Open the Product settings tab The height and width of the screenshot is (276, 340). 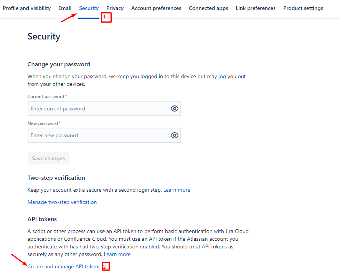coord(303,8)
